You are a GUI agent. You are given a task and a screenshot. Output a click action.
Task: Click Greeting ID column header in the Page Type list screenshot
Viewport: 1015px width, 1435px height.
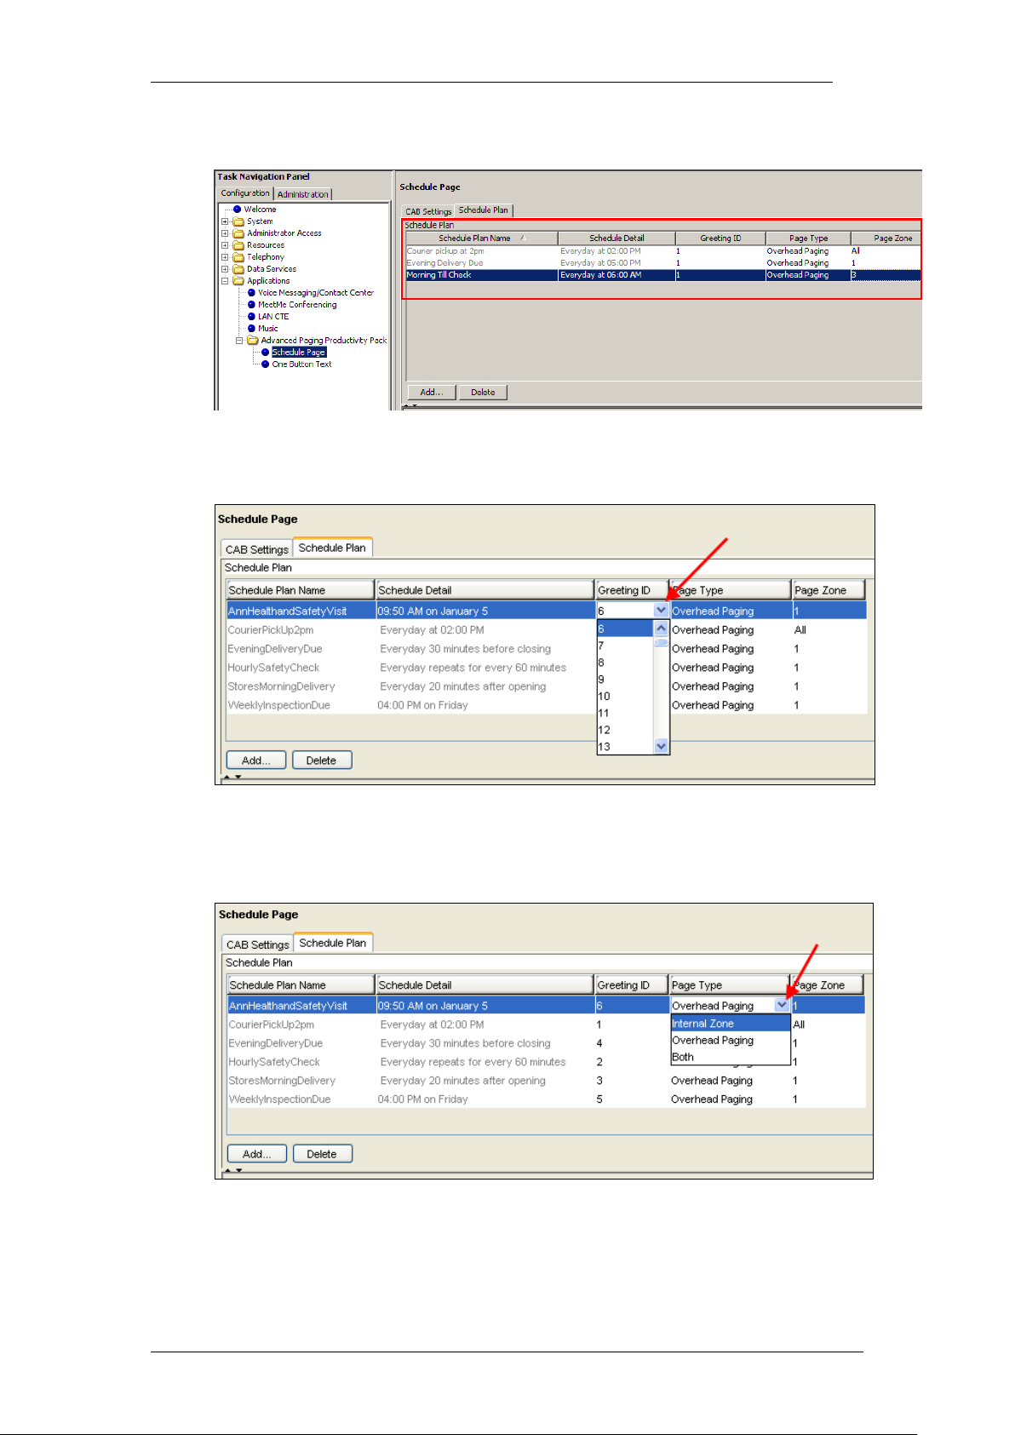631,985
